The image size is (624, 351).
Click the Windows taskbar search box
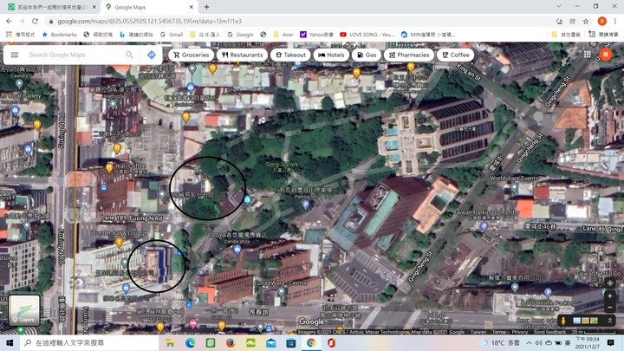point(89,342)
